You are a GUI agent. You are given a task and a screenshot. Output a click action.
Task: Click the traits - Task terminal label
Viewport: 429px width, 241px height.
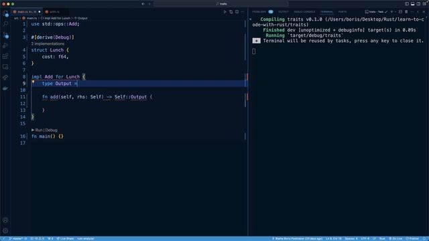[x=376, y=12]
